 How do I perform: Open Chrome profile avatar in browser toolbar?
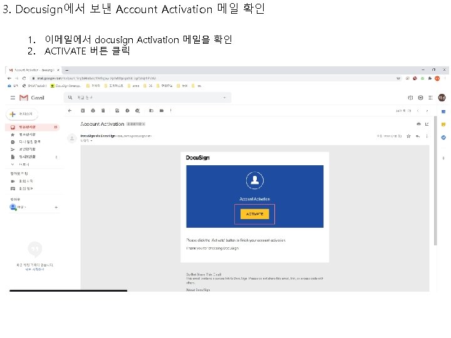pos(437,78)
